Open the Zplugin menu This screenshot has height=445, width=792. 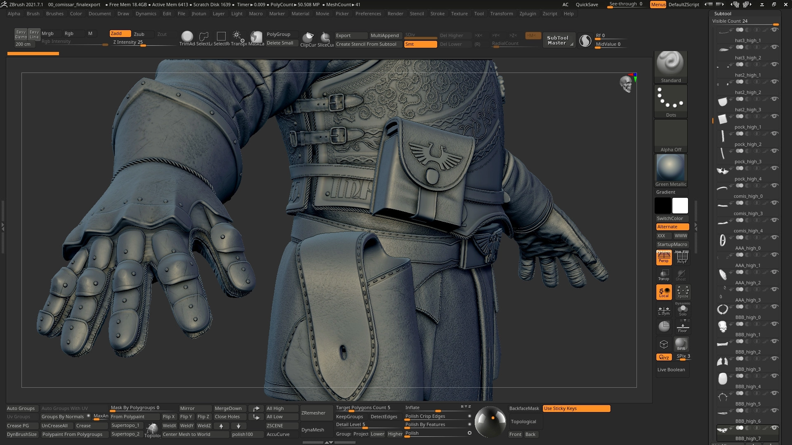tap(528, 14)
